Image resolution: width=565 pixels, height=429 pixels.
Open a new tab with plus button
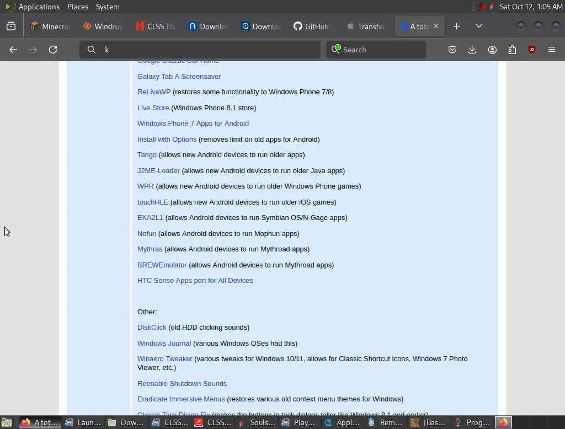point(456,26)
